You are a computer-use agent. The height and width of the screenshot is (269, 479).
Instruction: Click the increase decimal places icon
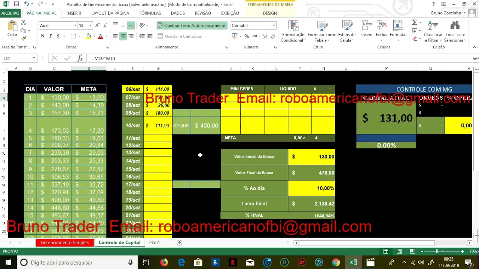[x=265, y=36]
